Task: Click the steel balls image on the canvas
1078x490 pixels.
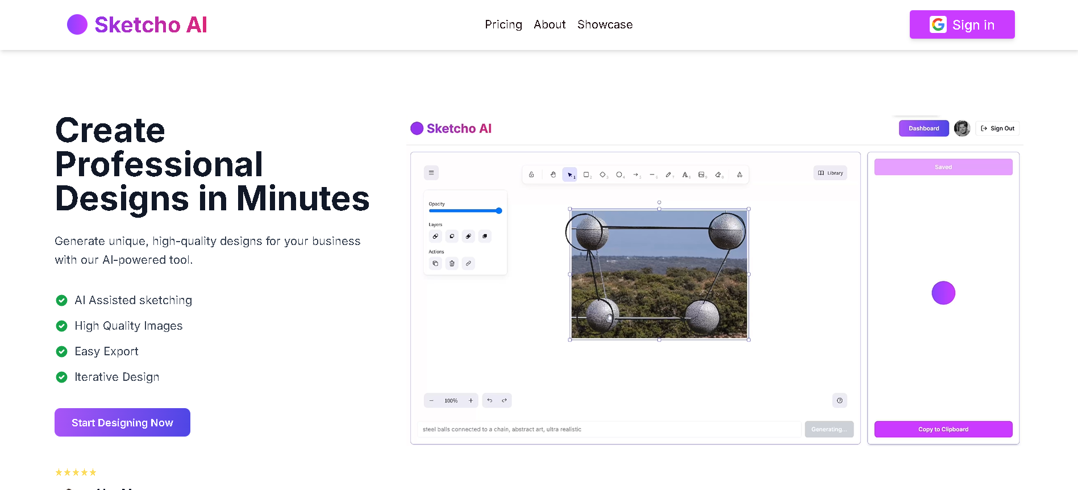Action: click(x=659, y=274)
